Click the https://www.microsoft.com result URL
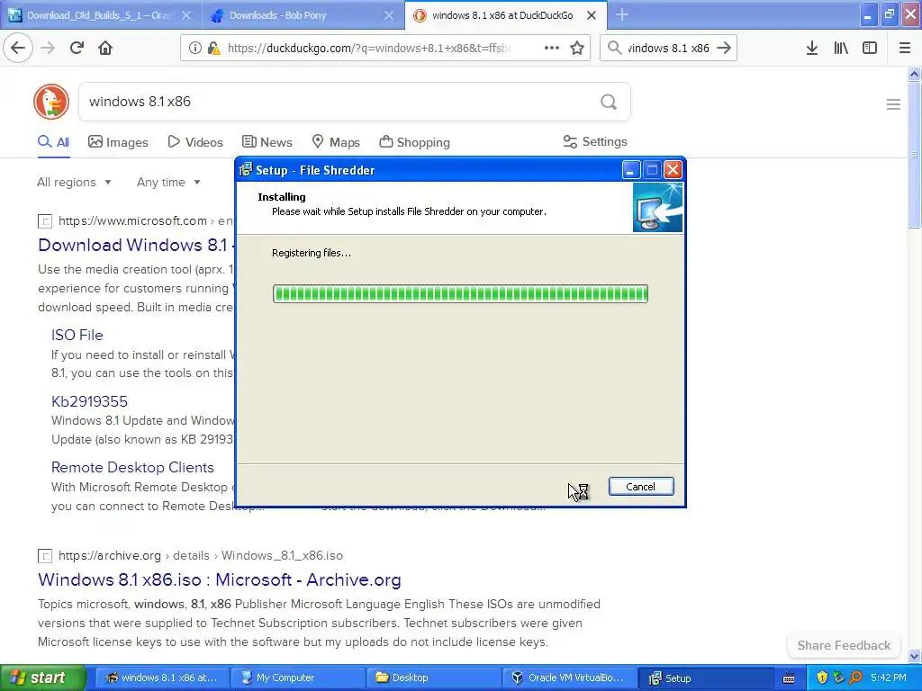The image size is (922, 691). point(132,221)
